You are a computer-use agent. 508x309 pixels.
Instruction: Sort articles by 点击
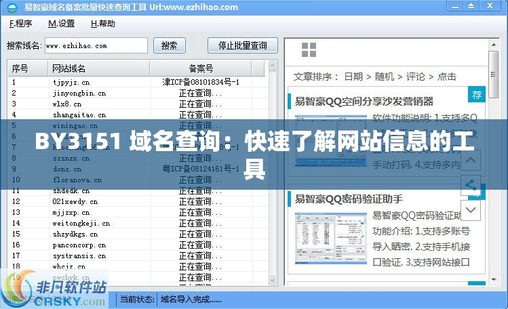(x=447, y=77)
